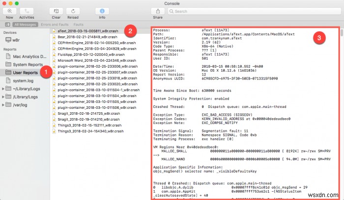The image size is (344, 200).
Task: Select plugin-container_2018-02-25-233018_w8r.crash
Action: point(97,78)
